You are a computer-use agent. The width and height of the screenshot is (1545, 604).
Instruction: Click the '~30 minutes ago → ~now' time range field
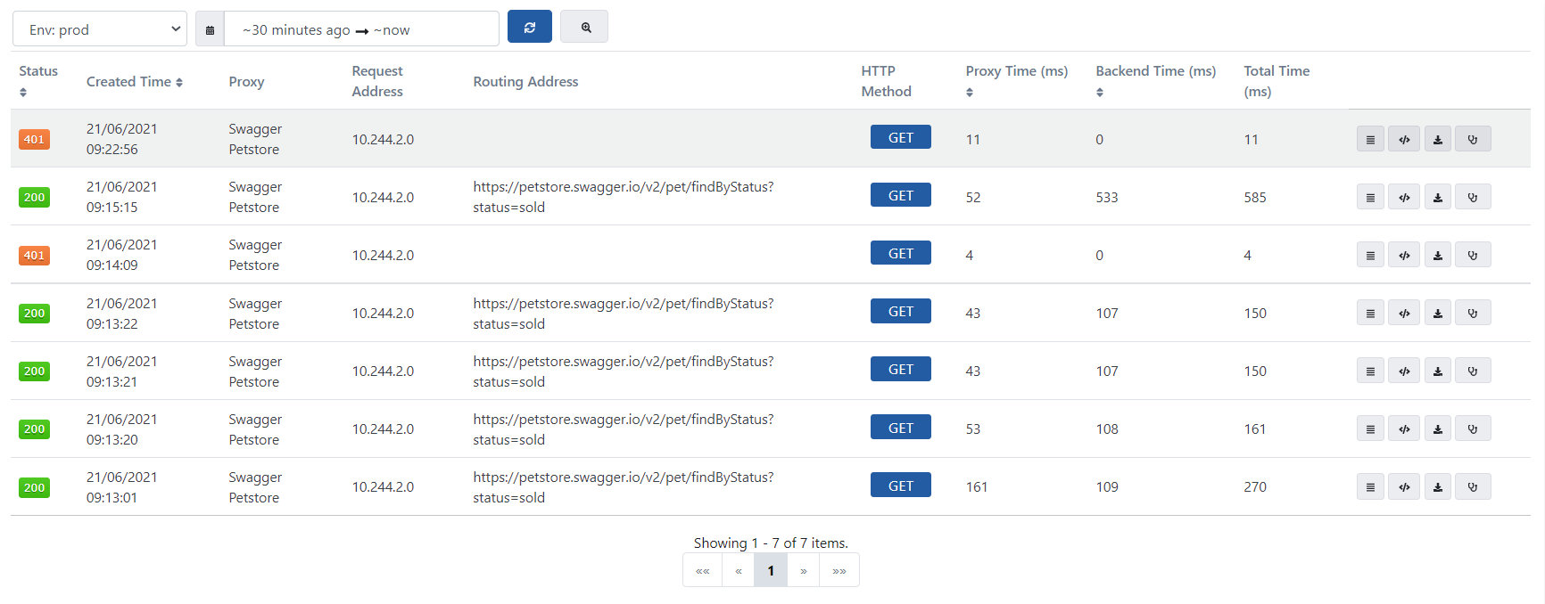[361, 29]
